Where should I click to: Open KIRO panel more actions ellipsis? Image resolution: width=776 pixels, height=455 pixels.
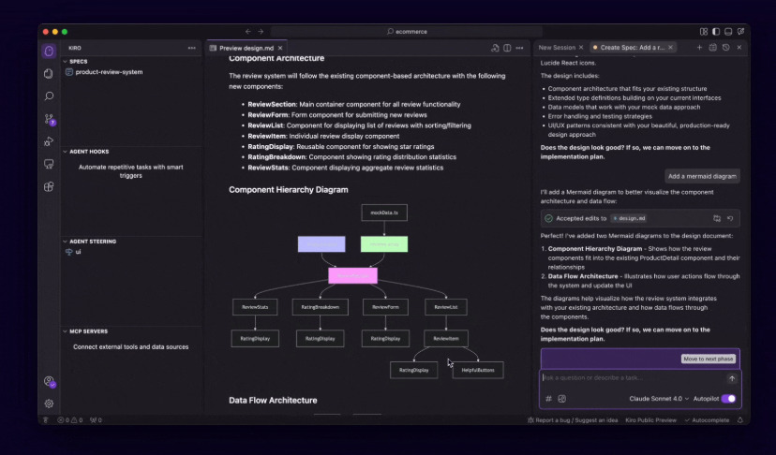coord(191,48)
